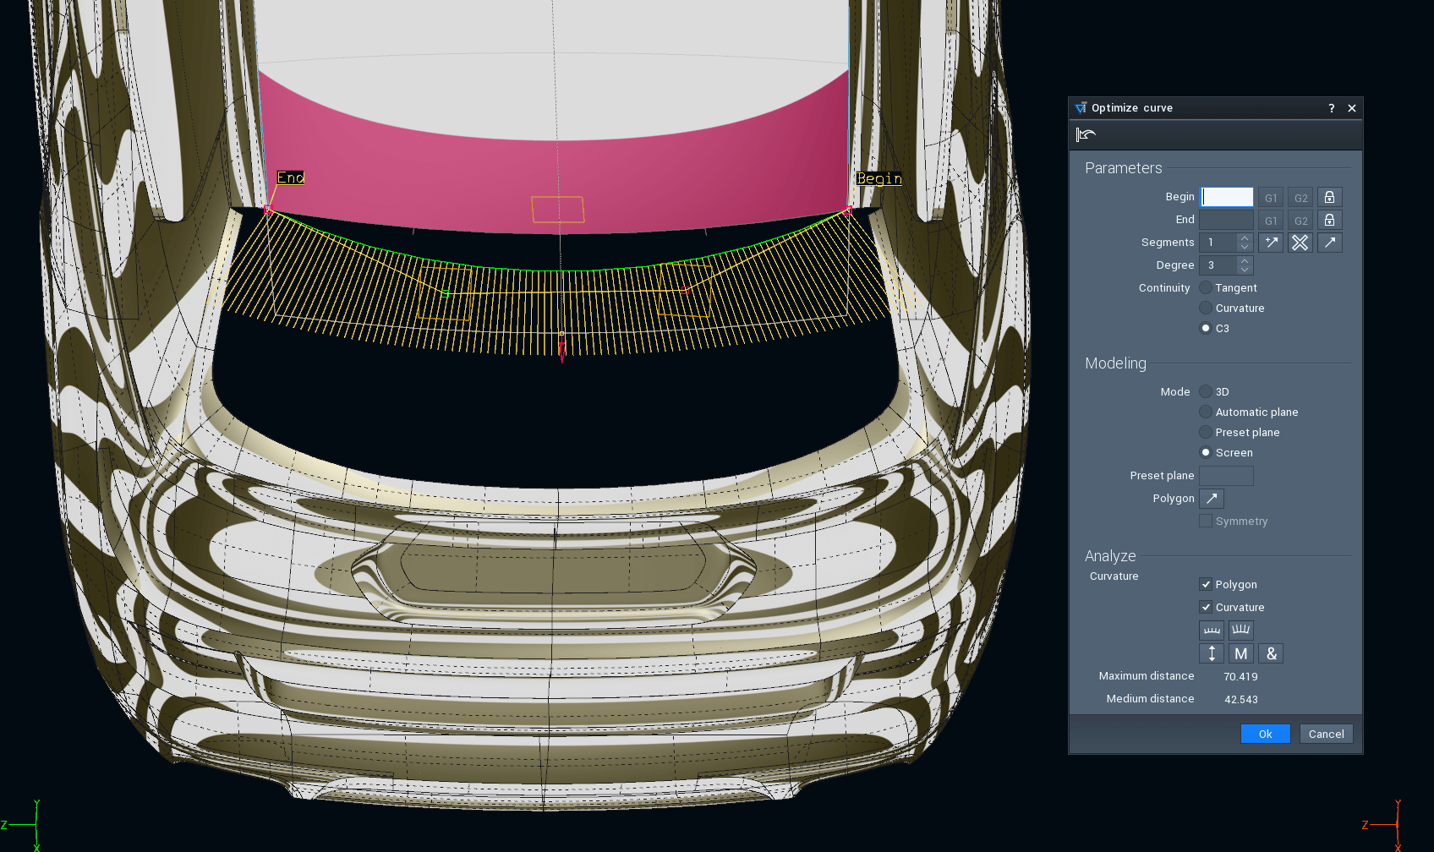
Task: Click the M button in Analyze
Action: (1241, 653)
